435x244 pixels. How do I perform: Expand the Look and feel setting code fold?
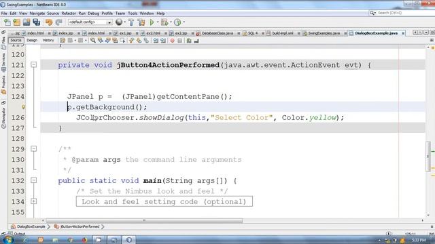coord(33,201)
